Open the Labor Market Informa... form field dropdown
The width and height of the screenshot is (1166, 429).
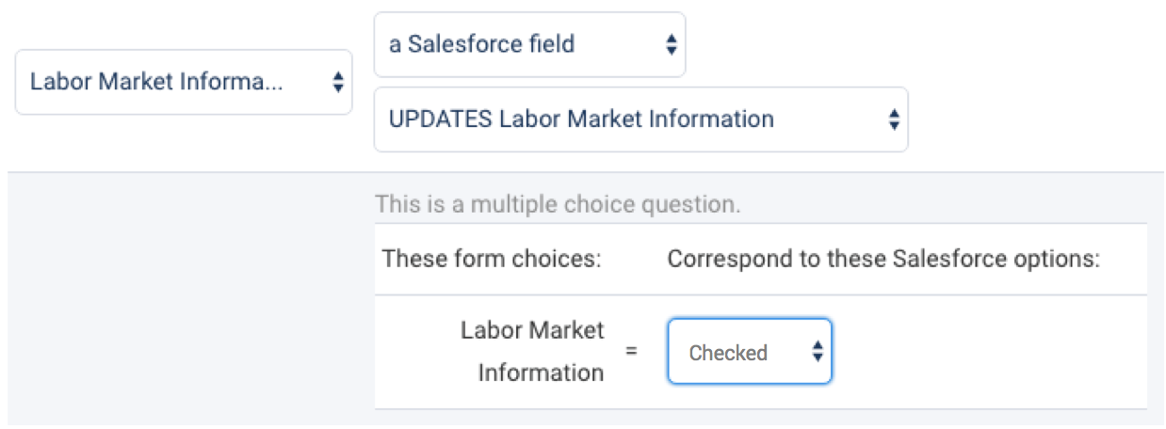coord(184,83)
